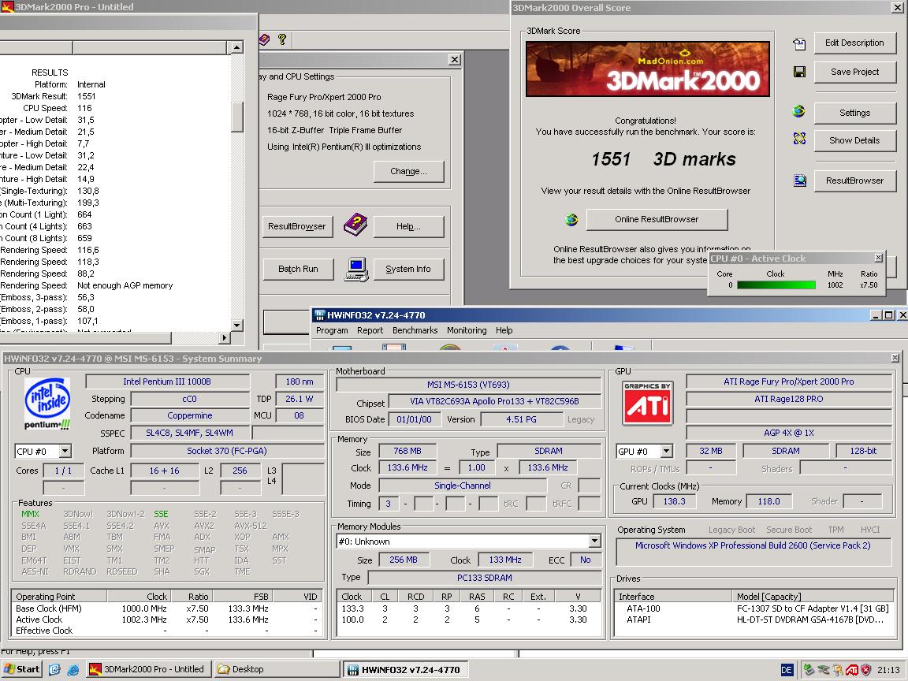Click the Save Project button
This screenshot has width=908, height=681.
(x=854, y=72)
